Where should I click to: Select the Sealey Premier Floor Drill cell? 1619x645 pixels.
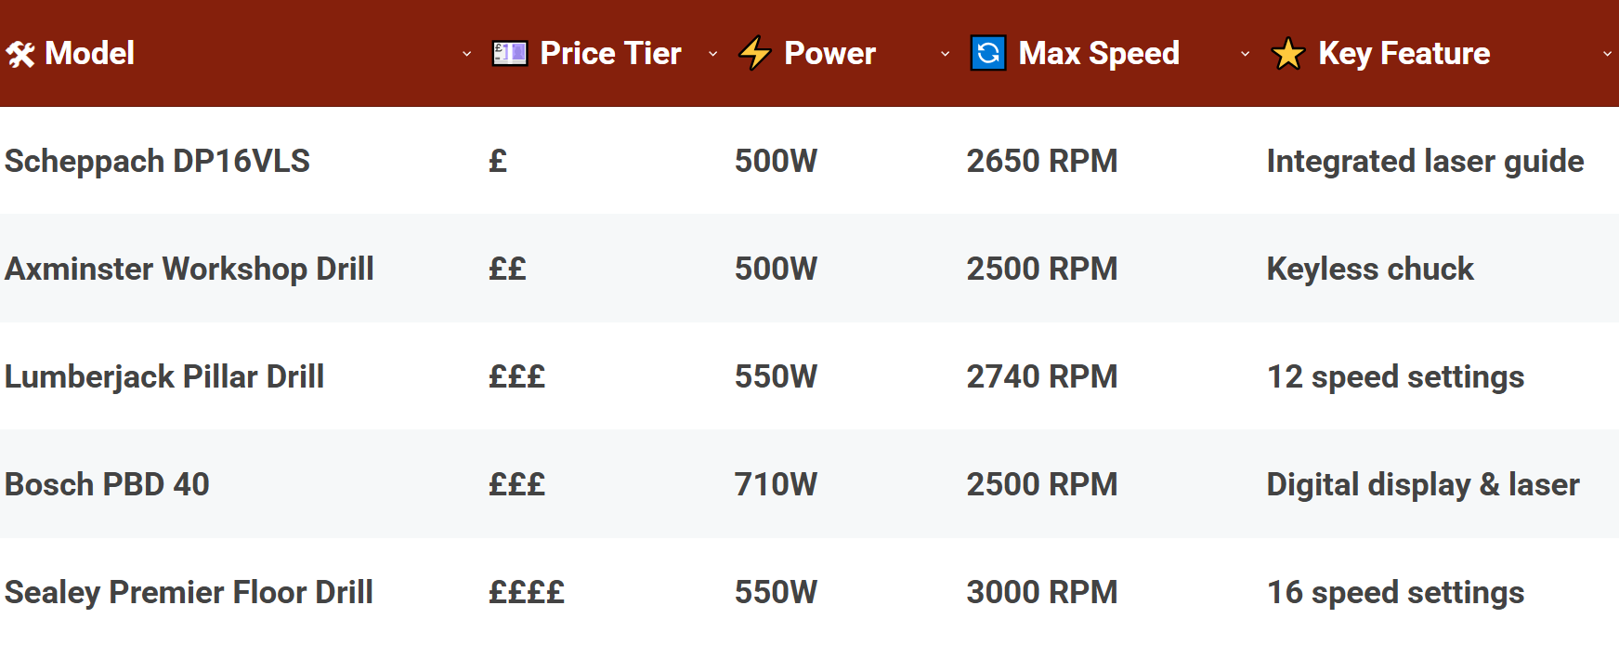[x=189, y=593]
